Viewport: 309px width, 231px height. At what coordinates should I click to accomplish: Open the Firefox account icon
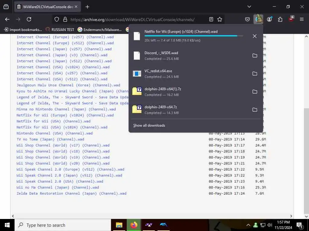click(269, 19)
